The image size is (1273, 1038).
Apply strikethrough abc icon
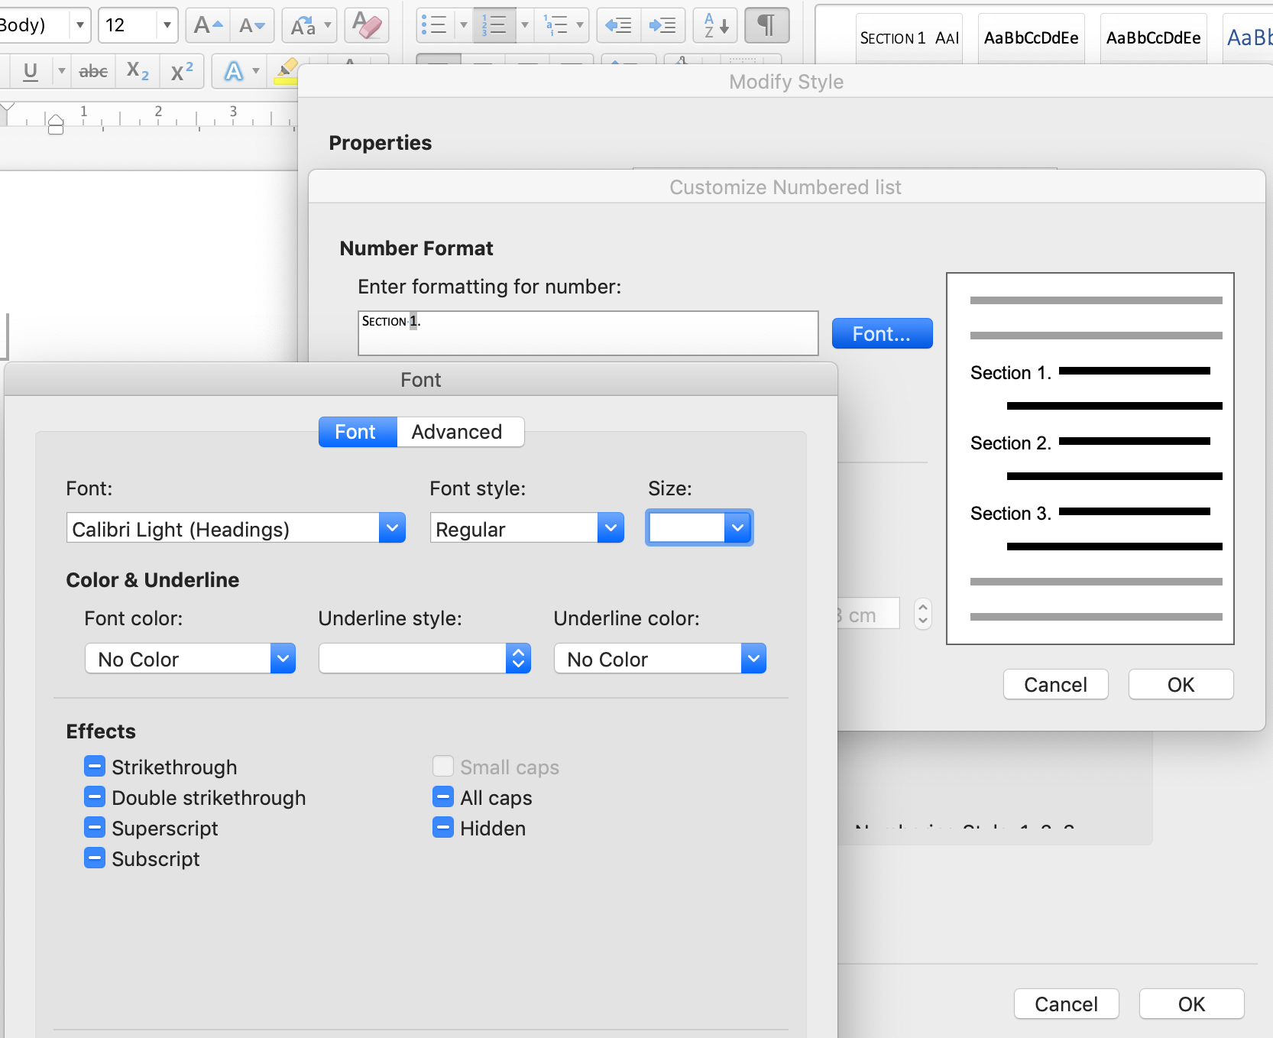[x=93, y=72]
